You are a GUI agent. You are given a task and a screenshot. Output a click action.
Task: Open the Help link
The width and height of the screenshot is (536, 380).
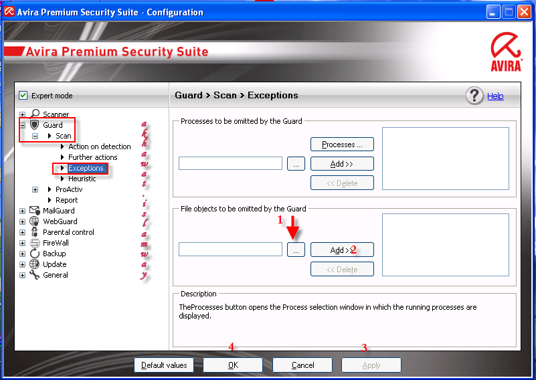pyautogui.click(x=495, y=96)
